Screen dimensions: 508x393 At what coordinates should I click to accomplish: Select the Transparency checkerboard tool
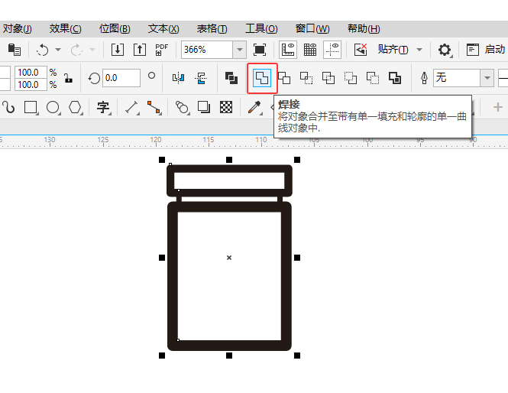tap(226, 107)
